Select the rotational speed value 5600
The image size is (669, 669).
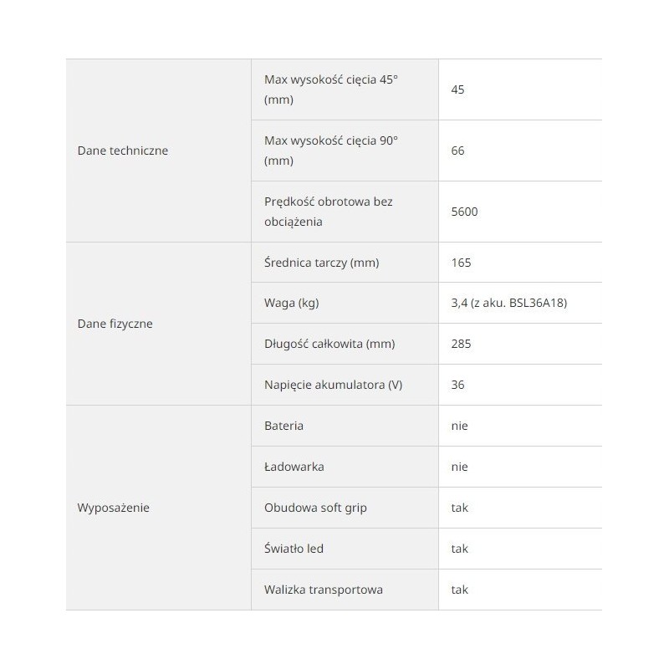pos(464,212)
